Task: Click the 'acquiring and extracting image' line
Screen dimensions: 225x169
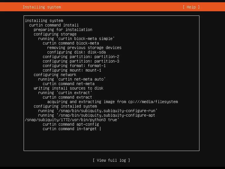Action: click(112, 102)
